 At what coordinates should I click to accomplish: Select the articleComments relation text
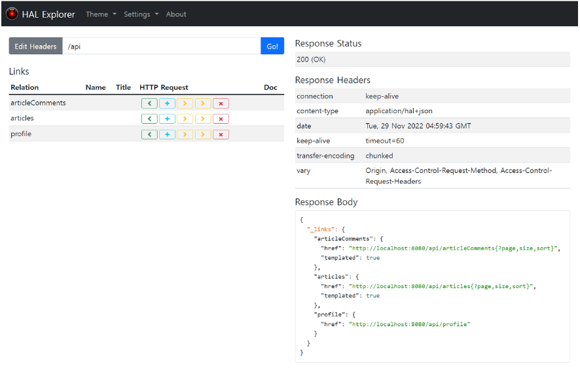tap(38, 103)
